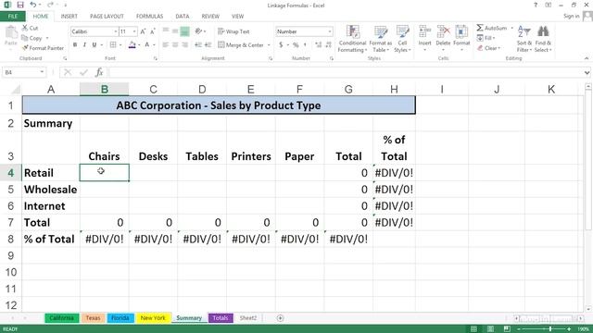Select the Wholesale cell in row 5
593x333 pixels.
click(51, 190)
